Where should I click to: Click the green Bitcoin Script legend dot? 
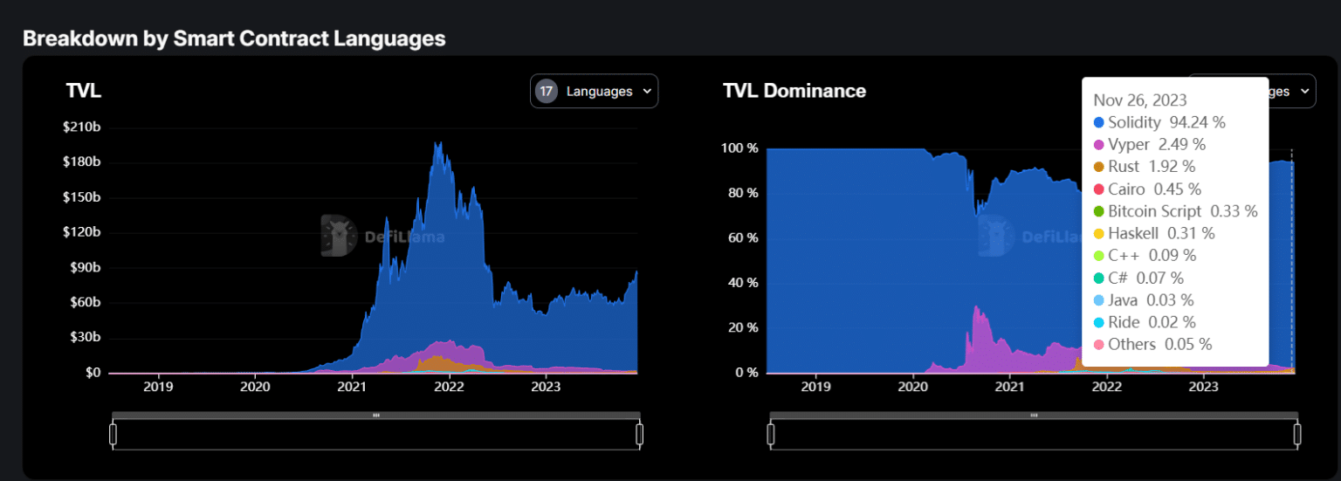click(x=1099, y=211)
